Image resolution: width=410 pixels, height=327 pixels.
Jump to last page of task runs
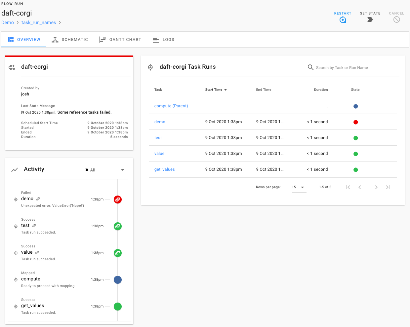click(388, 187)
